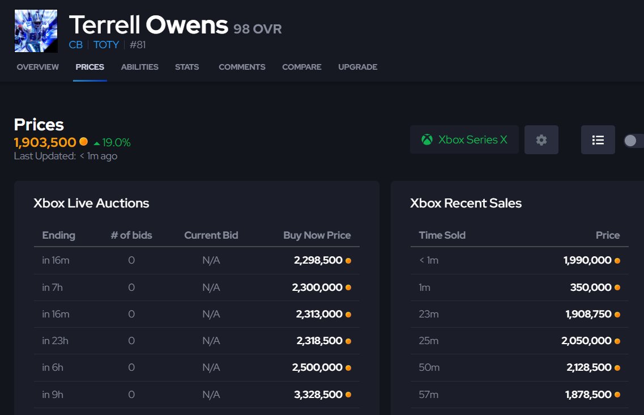Select the 2,300,000 buy now price
This screenshot has width=644, height=415.
tap(317, 287)
